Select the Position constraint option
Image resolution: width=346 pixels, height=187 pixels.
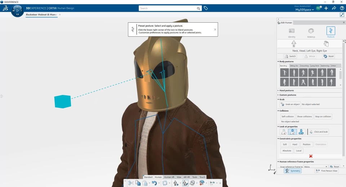coord(306,145)
